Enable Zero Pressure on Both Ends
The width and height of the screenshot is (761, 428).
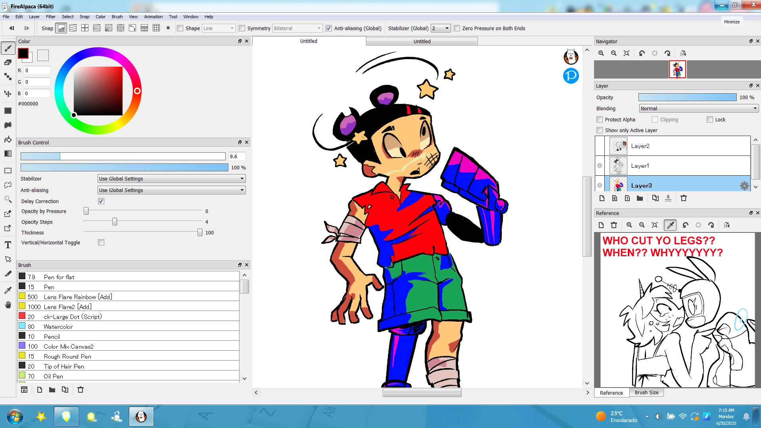pyautogui.click(x=457, y=28)
